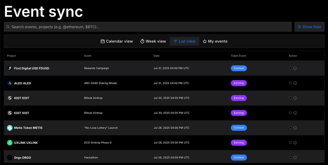
Task: Click the date in the Rewards Campaign row
Action: [171, 68]
